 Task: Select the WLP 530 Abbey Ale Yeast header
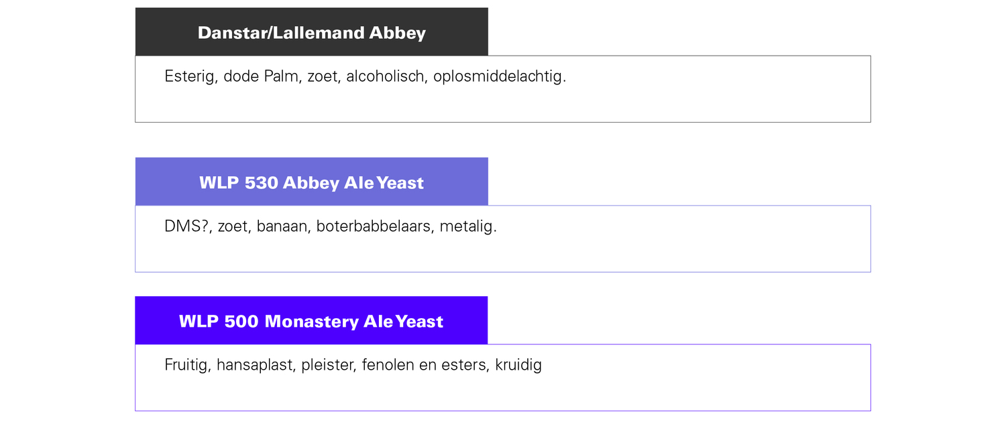pyautogui.click(x=311, y=182)
